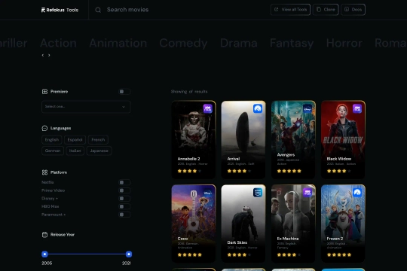Click HBO Max badge on Annabelle 2

[x=208, y=108]
